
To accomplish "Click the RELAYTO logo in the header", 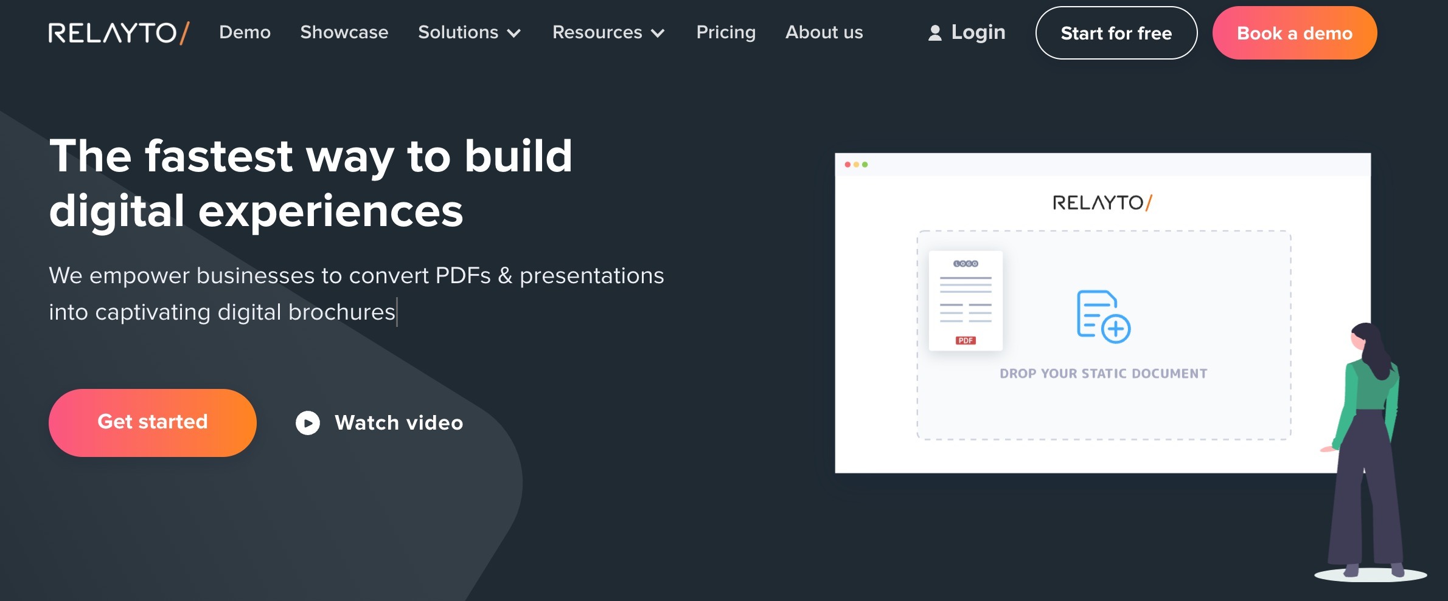I will (119, 33).
